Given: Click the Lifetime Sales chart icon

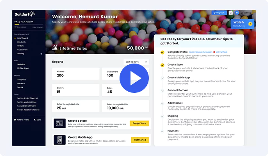Looking at the screenshot, I should click(x=55, y=48).
